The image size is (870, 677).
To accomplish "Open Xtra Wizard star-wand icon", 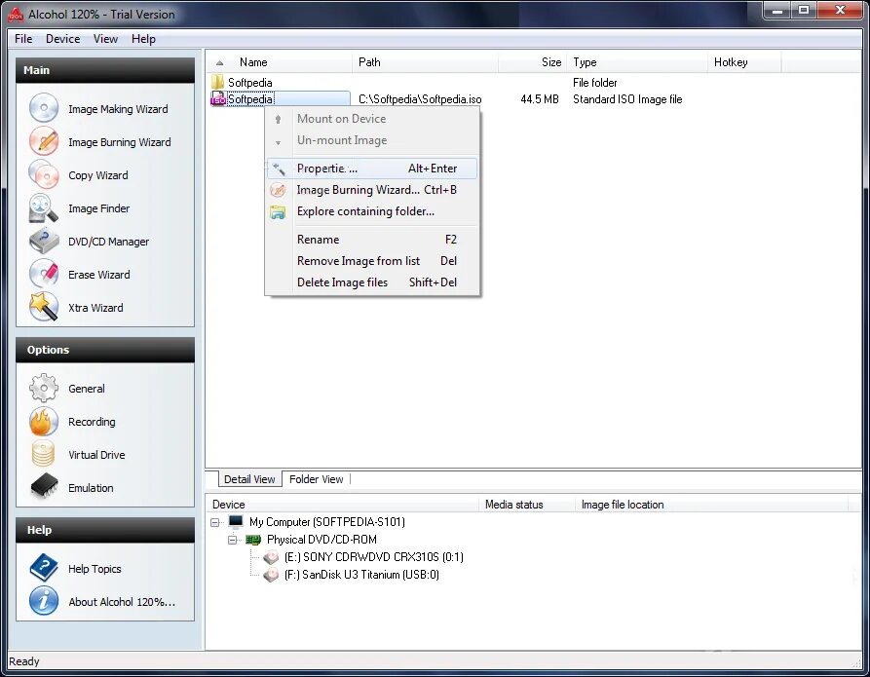I will 44,307.
